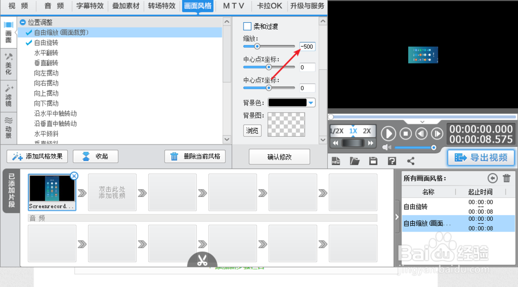Enable the 柔和过渡 checkbox
This screenshot has width=518, height=287.
pos(247,26)
